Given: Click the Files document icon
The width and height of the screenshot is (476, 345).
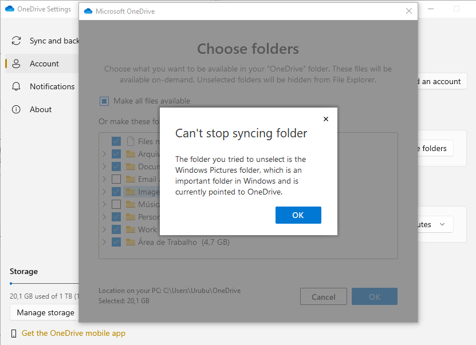Looking at the screenshot, I should [131, 141].
